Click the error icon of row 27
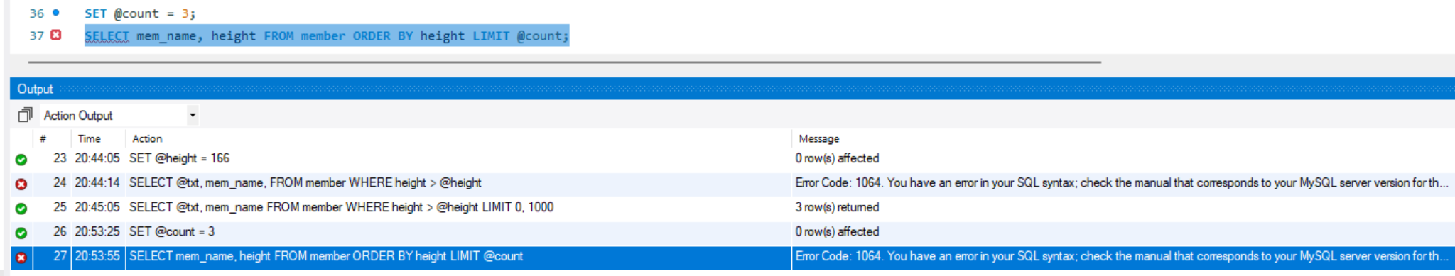The height and width of the screenshot is (276, 1455). 21,258
